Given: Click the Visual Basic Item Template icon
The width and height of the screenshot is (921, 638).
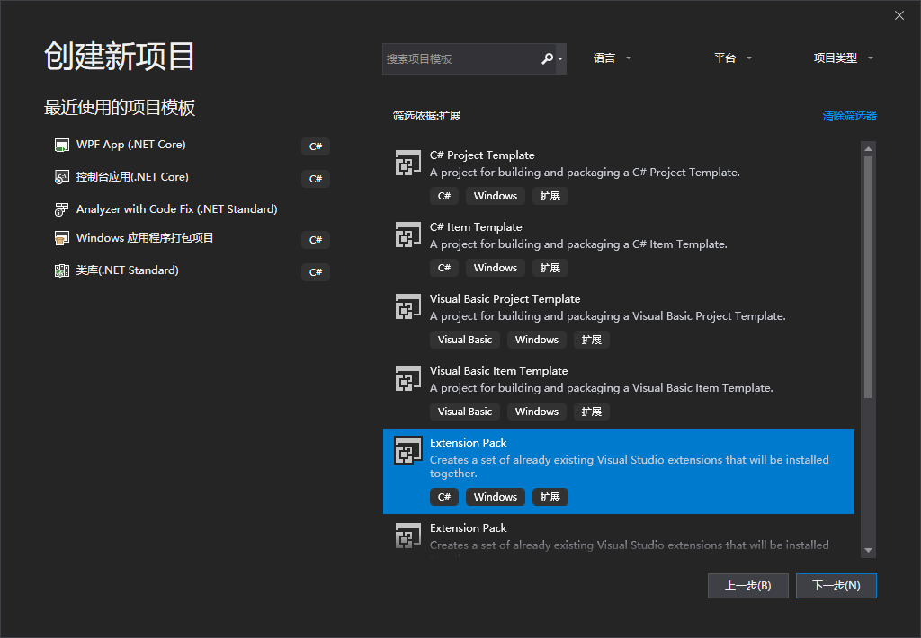Looking at the screenshot, I should point(407,378).
